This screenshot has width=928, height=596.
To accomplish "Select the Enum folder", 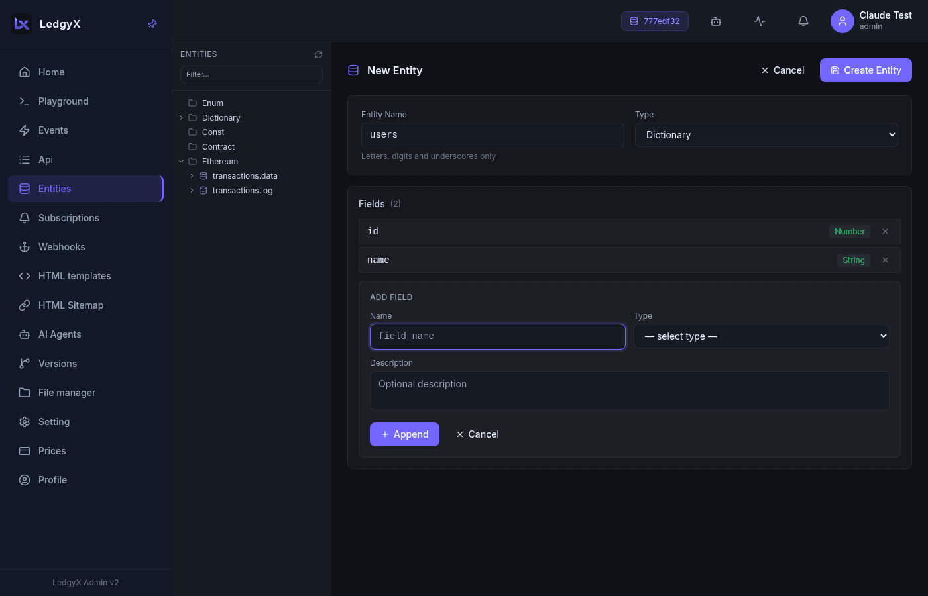I will (x=213, y=103).
